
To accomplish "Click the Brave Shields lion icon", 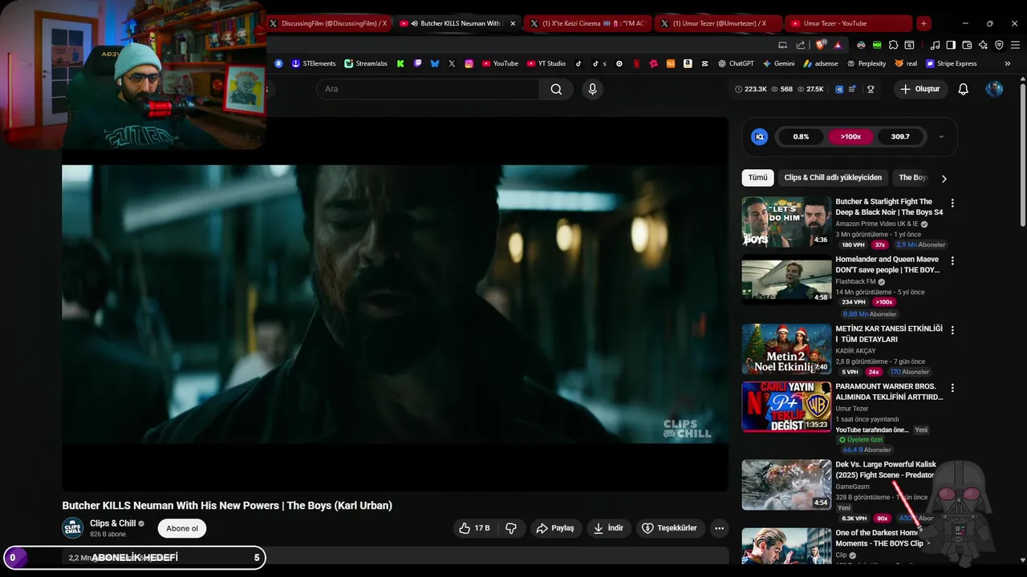I will (820, 45).
